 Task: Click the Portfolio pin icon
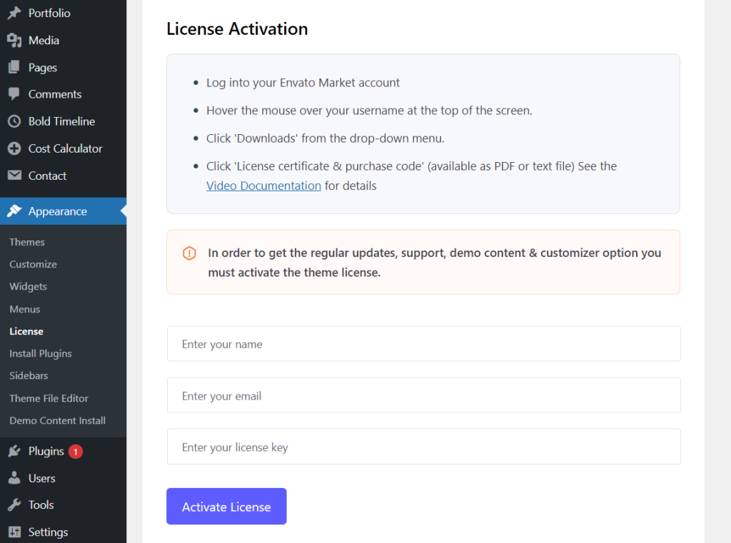(x=16, y=13)
